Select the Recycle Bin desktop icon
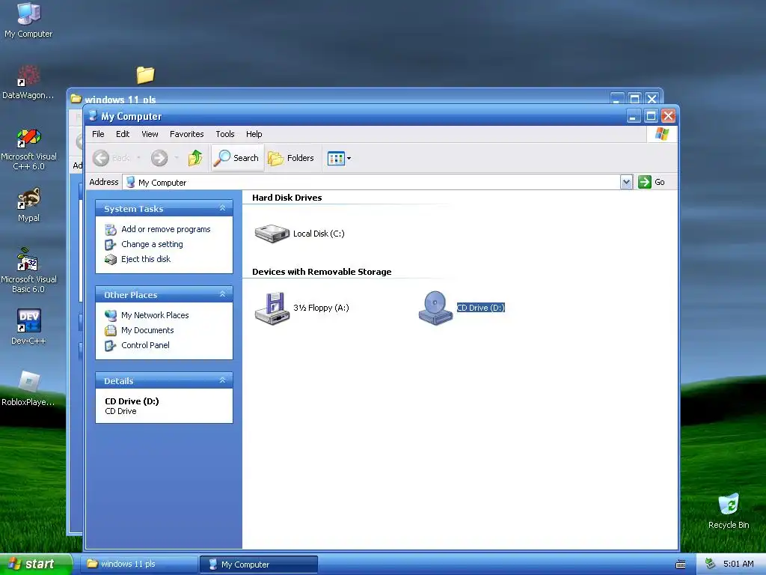The width and height of the screenshot is (766, 575). coord(729,511)
